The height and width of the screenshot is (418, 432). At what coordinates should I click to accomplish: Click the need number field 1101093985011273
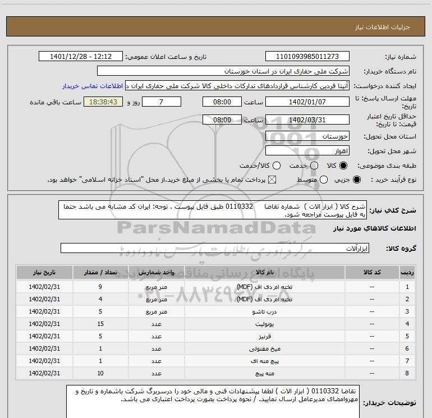pyautogui.click(x=307, y=56)
